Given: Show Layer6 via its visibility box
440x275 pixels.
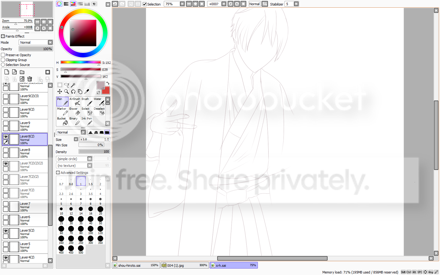Looking at the screenshot, I should 5,217.
